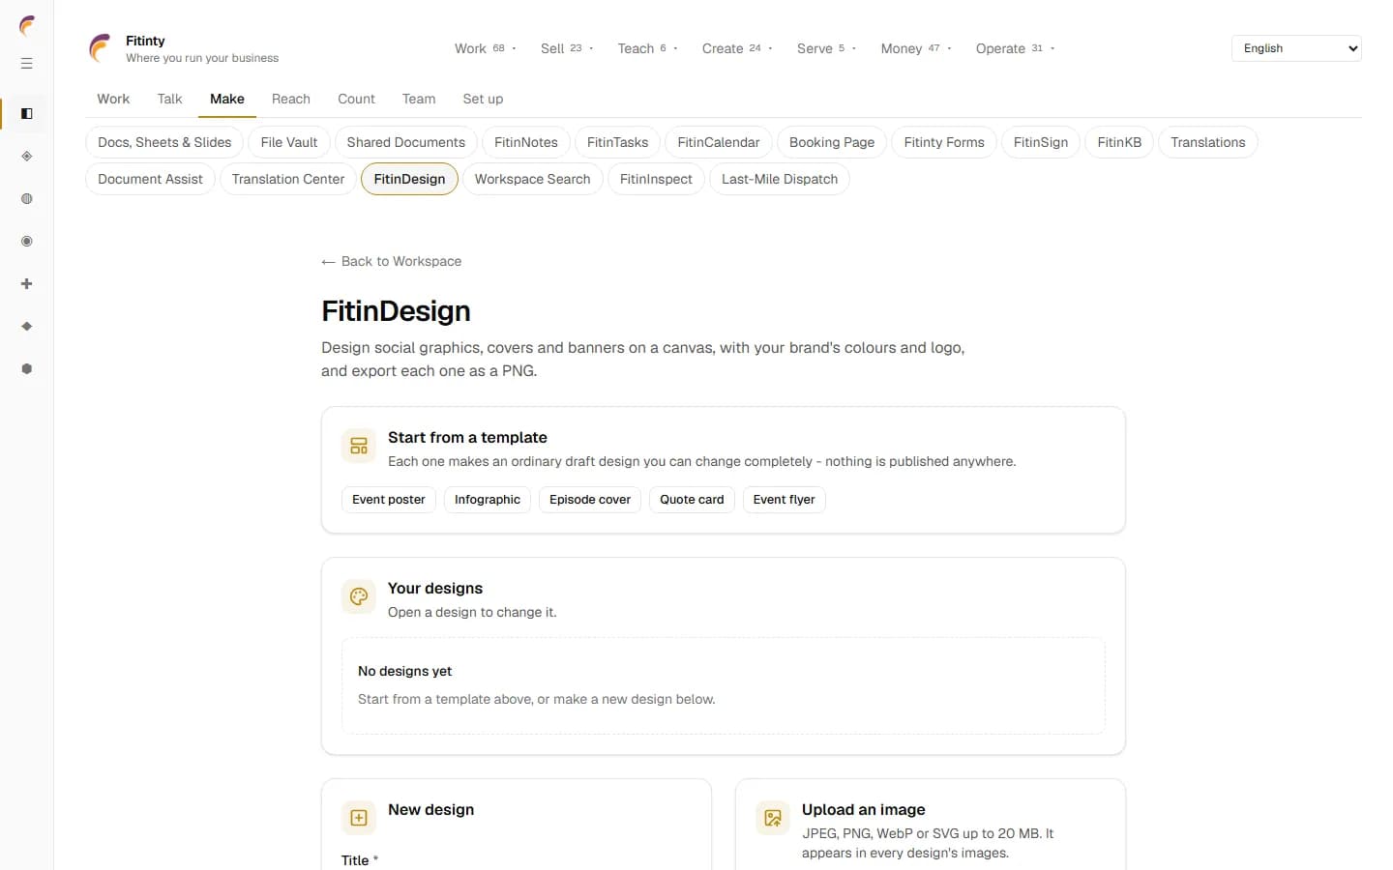Expand the Serve 5 top menu
The image size is (1393, 870).
click(x=826, y=48)
